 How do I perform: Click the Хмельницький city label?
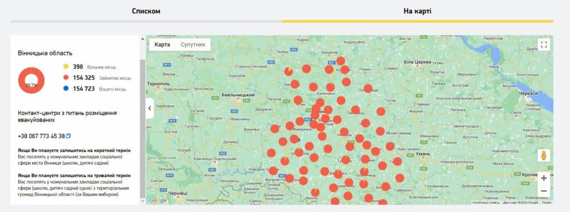point(238,95)
